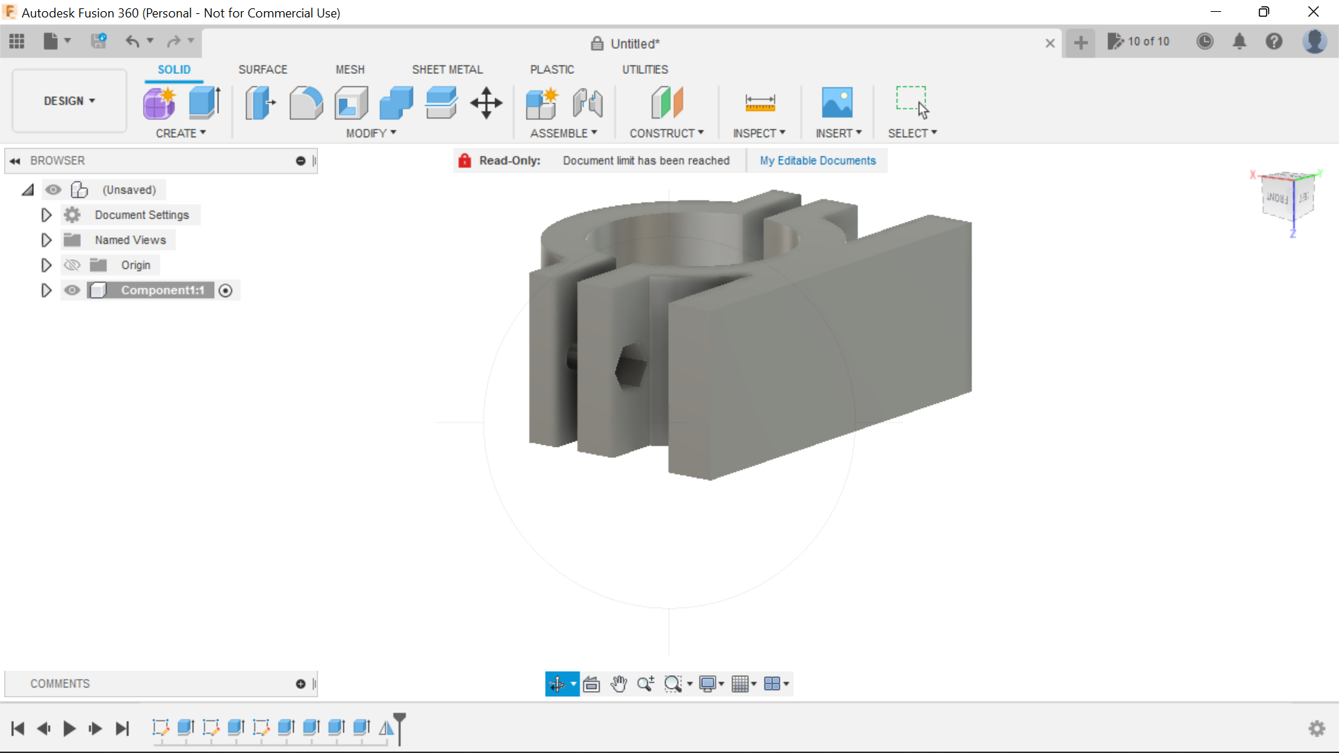The width and height of the screenshot is (1339, 753).
Task: Open My Editable Documents
Action: [817, 160]
